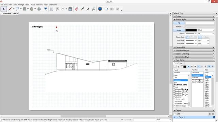
Task: Switch Pages panel to icon view
Action: (213, 114)
